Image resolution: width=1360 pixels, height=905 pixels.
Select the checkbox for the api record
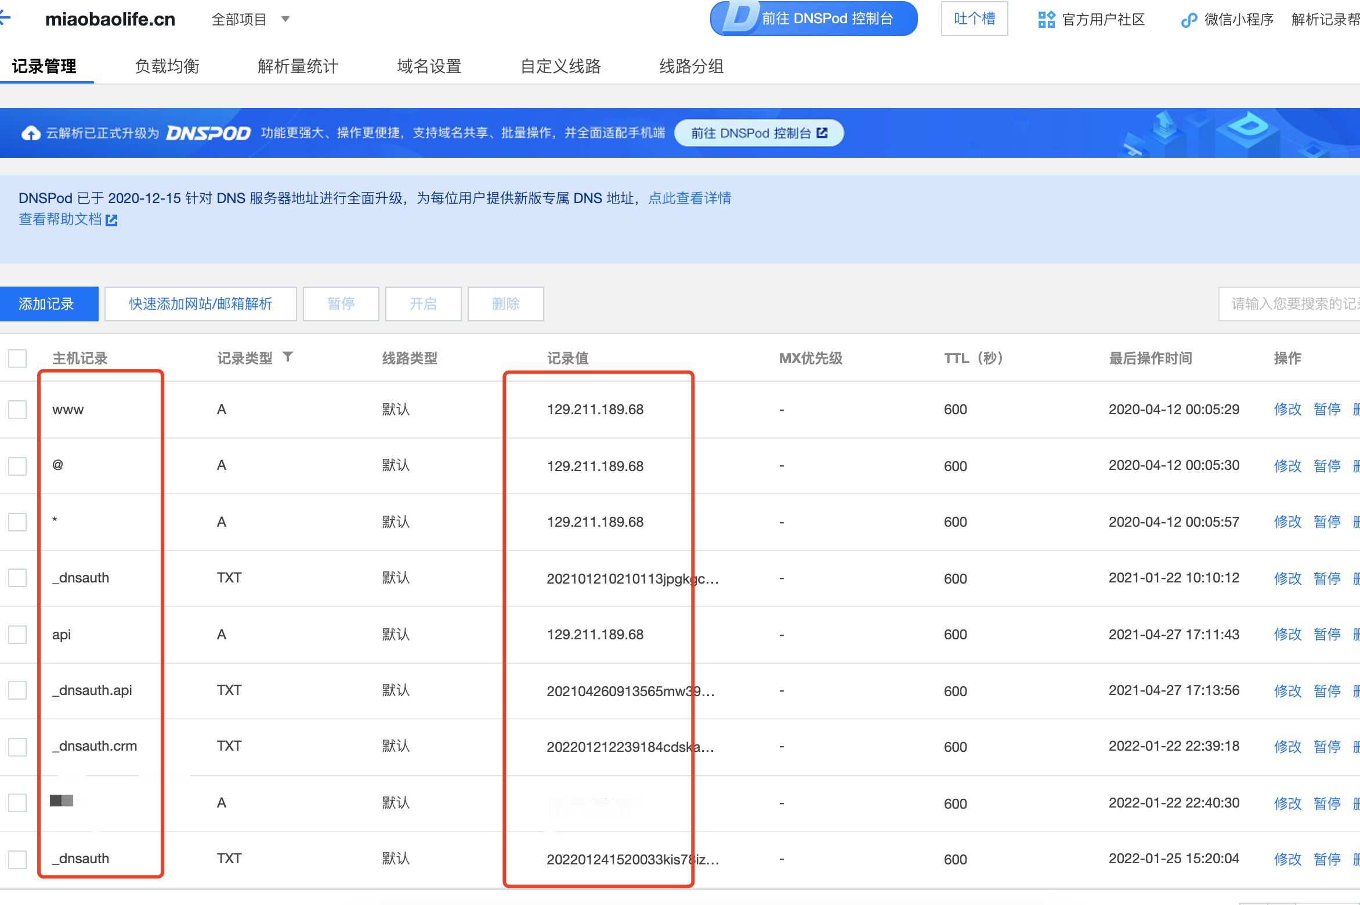tap(17, 635)
